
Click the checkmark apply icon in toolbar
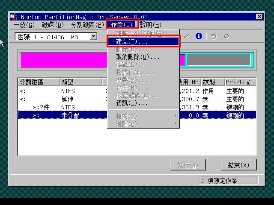click(x=186, y=37)
